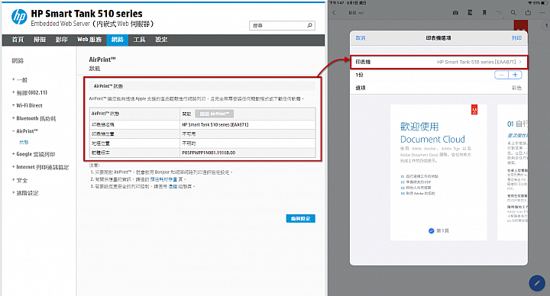Expand the 一般 section in the sidebar

pos(20,80)
